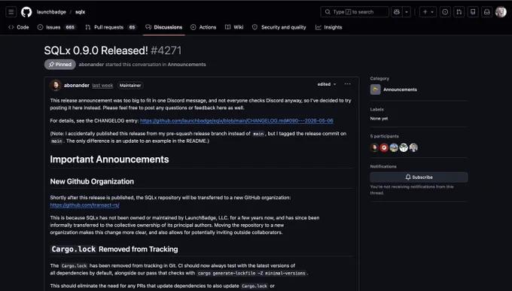The image size is (512, 291).
Task: Click the 'None yet' labels text
Action: (x=379, y=118)
